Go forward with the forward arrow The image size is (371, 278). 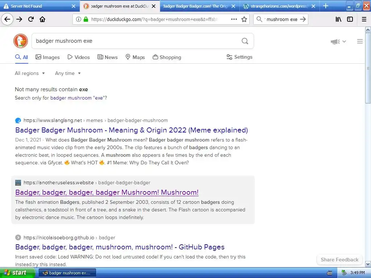click(19, 20)
